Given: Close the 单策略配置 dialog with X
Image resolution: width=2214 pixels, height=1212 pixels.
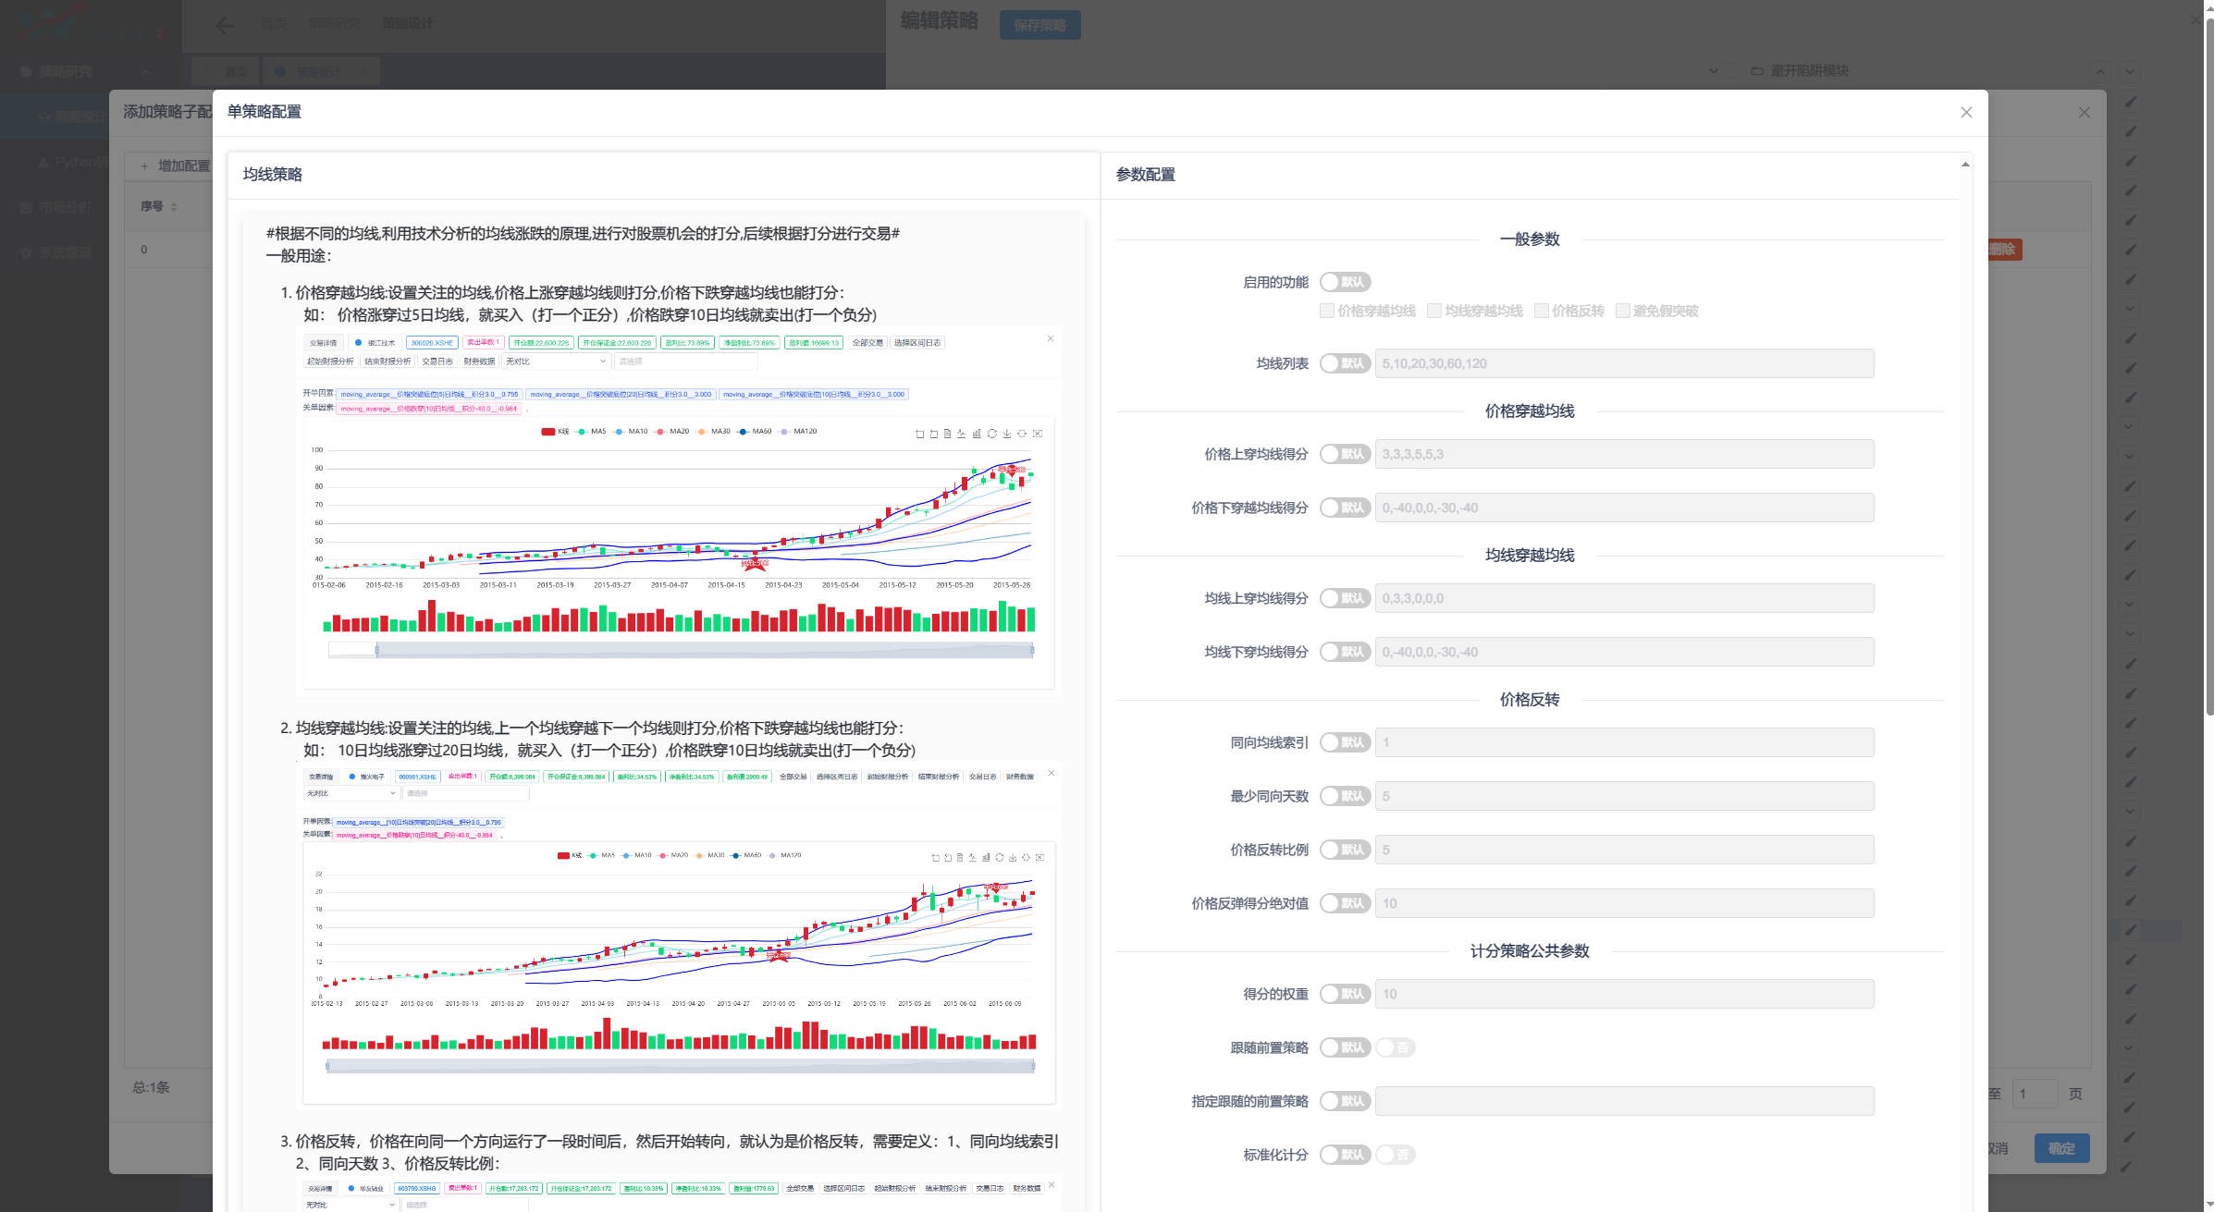Looking at the screenshot, I should 1966,112.
